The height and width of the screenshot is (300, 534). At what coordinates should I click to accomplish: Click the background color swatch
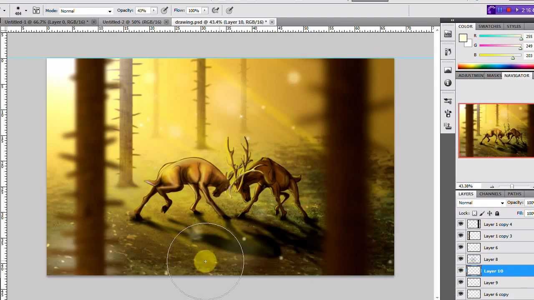tap(468, 43)
